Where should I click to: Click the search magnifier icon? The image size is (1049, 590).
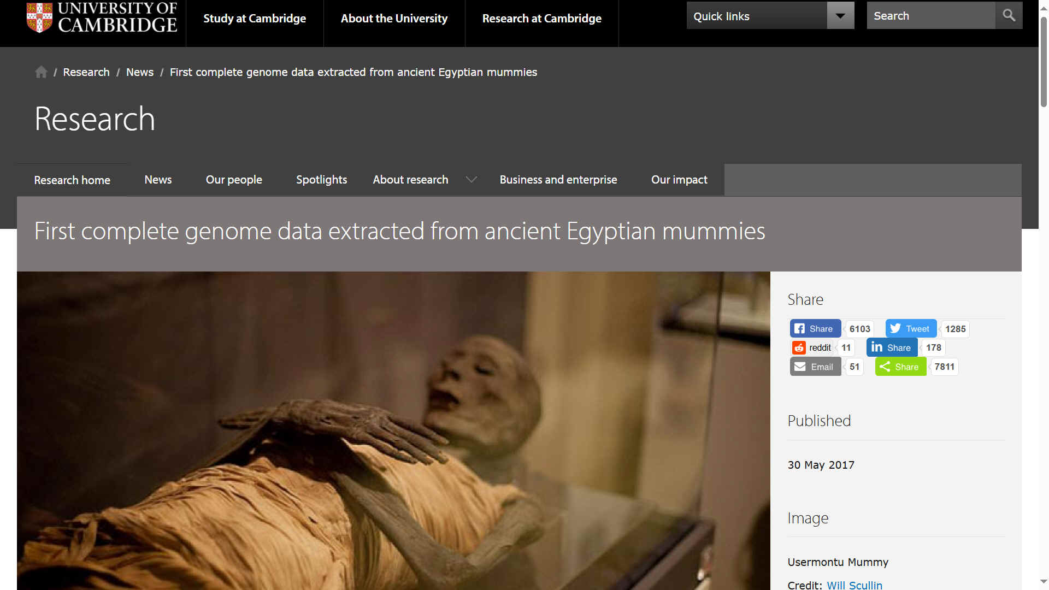[1009, 15]
